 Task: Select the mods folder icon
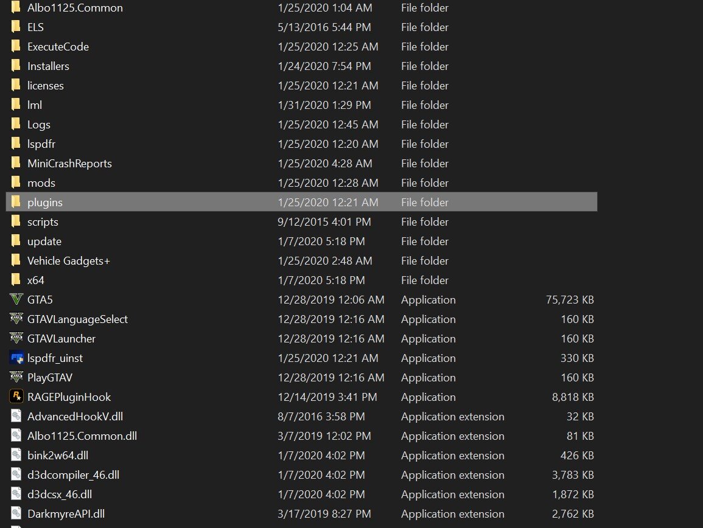16,182
